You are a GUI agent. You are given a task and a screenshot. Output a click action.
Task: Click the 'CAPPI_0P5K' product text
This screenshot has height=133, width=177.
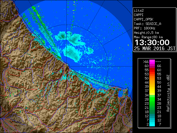click(x=144, y=19)
